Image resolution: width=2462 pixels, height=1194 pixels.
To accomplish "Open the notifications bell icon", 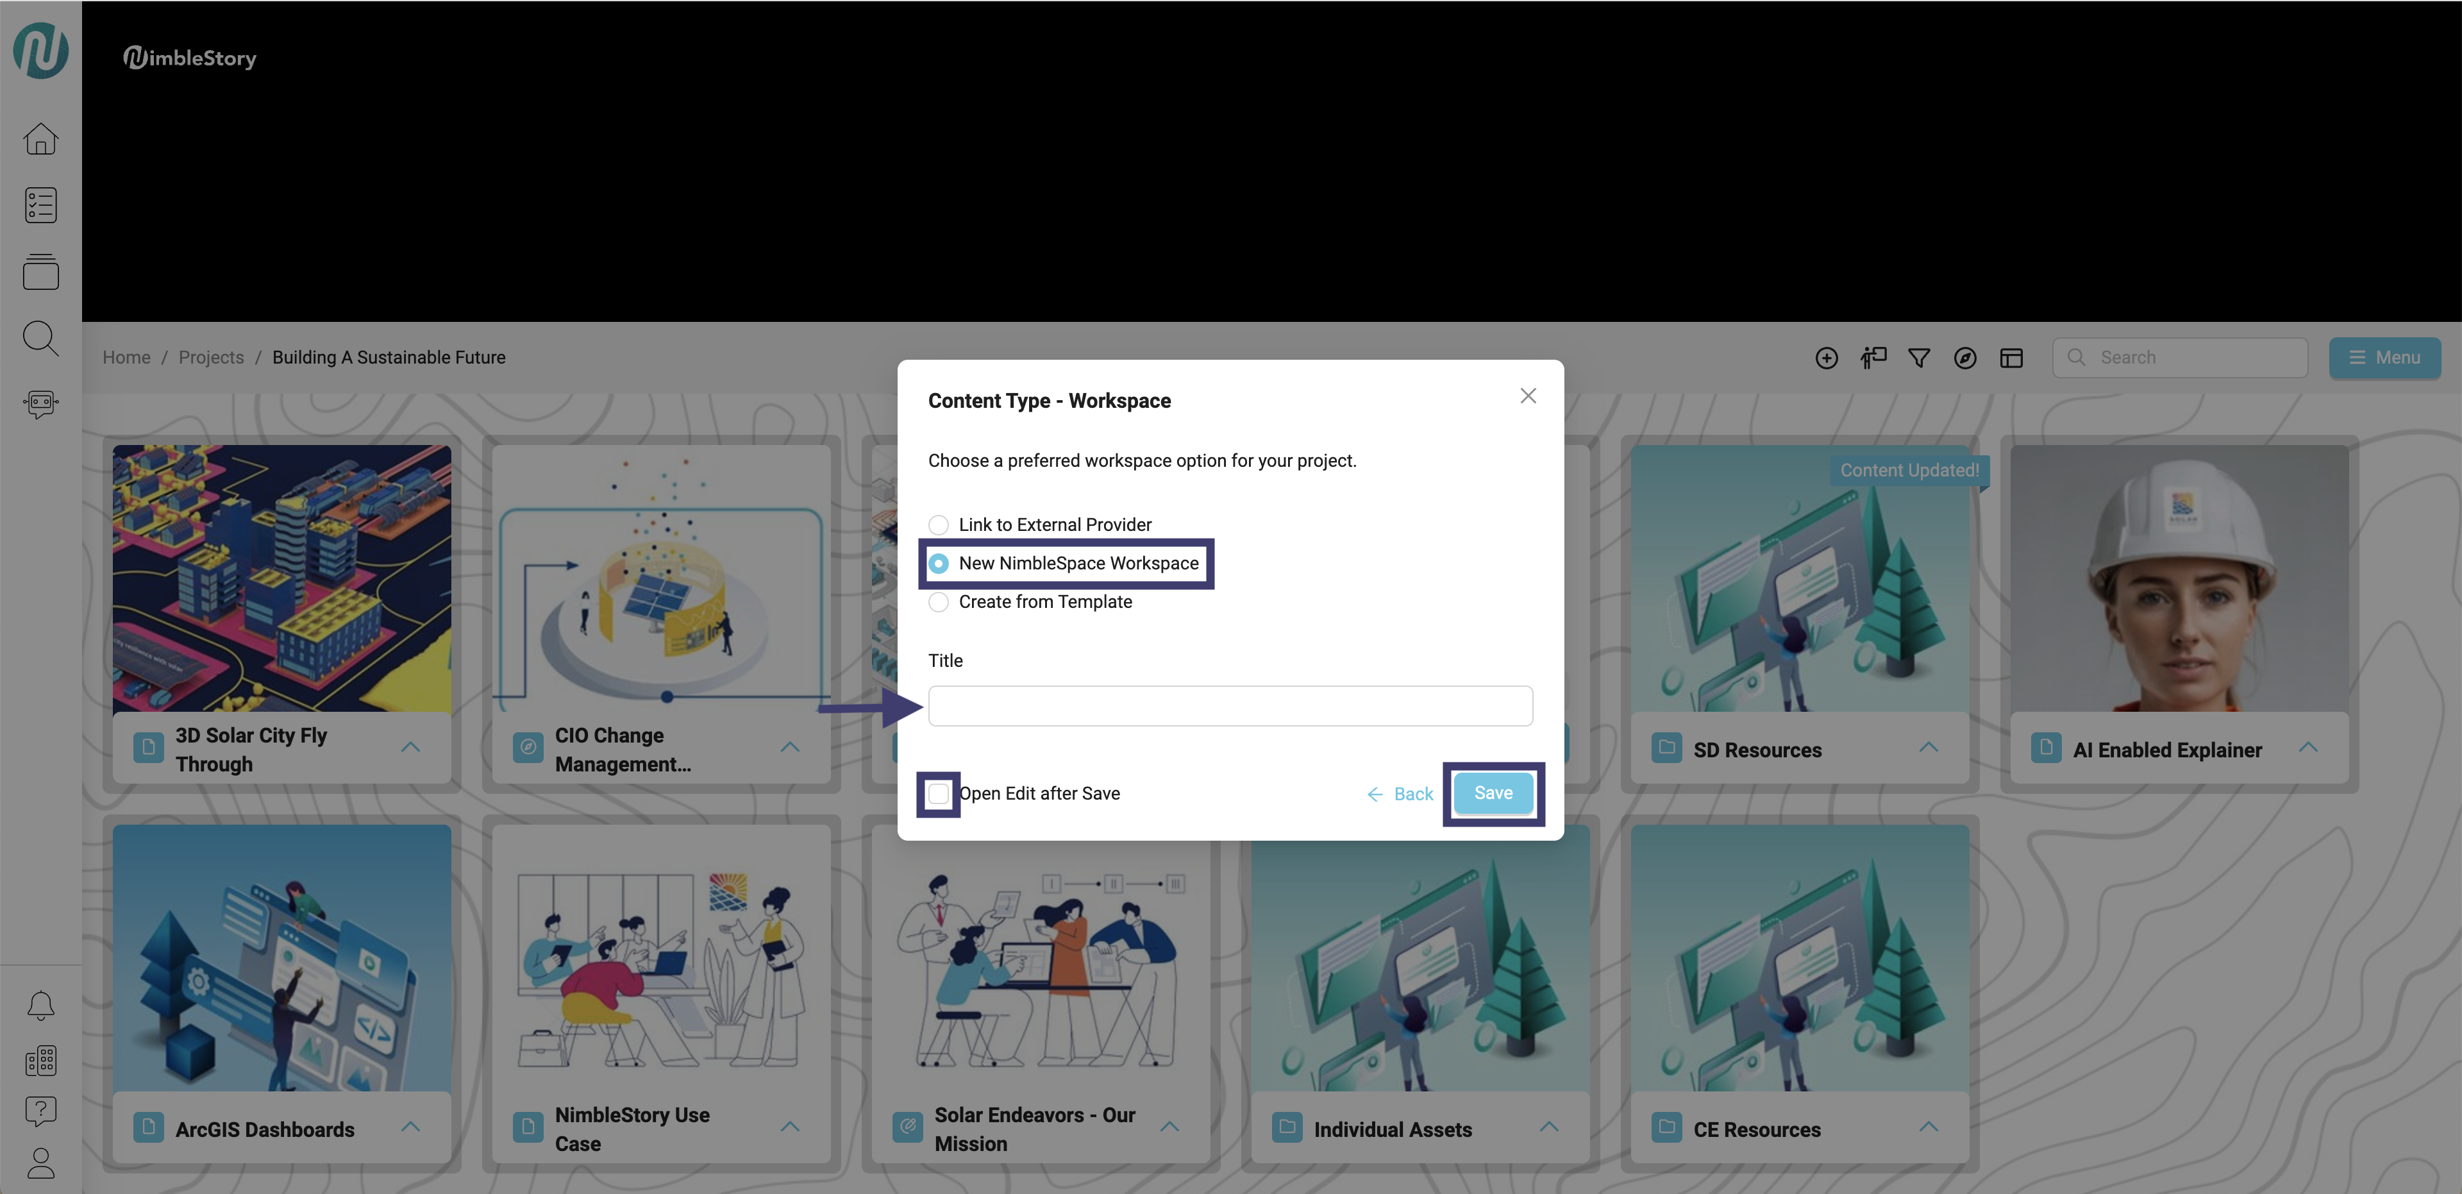I will (x=40, y=1005).
